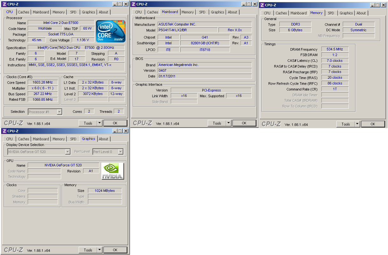
Task: Click CPU-Z title icon in Mainboard window
Action: pos(133,4)
